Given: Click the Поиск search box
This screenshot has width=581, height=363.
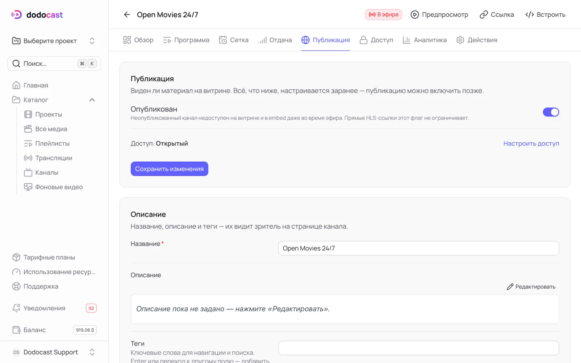Looking at the screenshot, I should click(54, 64).
